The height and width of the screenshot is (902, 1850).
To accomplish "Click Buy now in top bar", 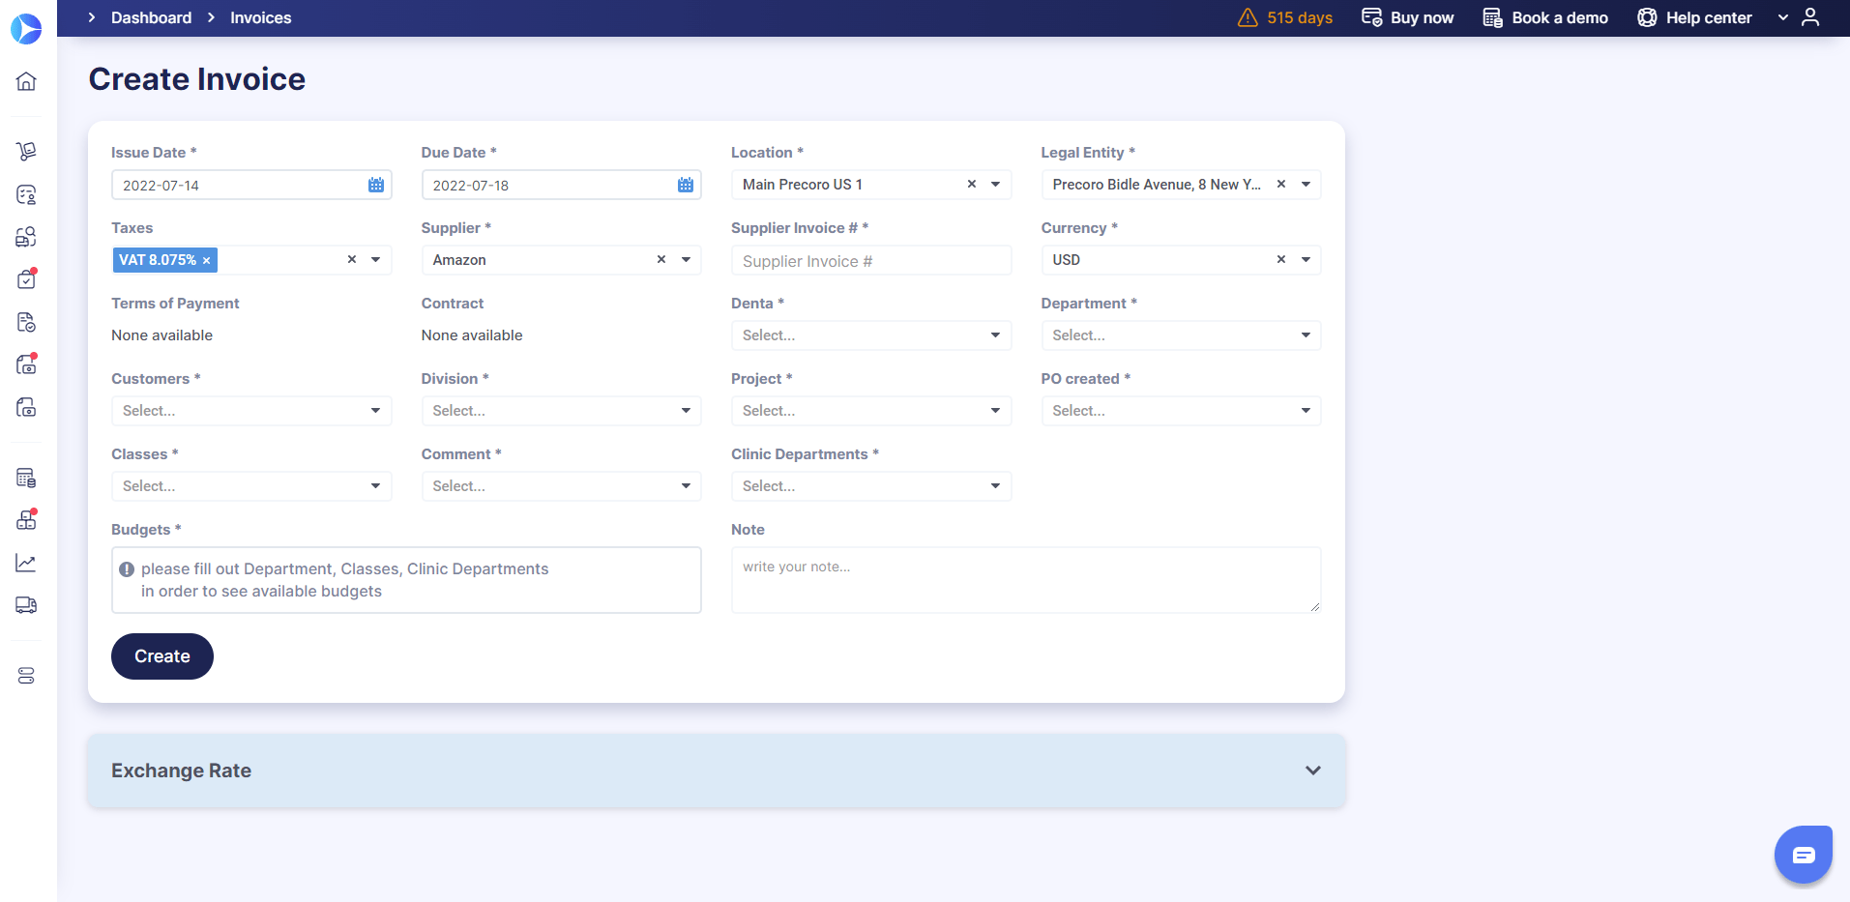I will [x=1408, y=17].
